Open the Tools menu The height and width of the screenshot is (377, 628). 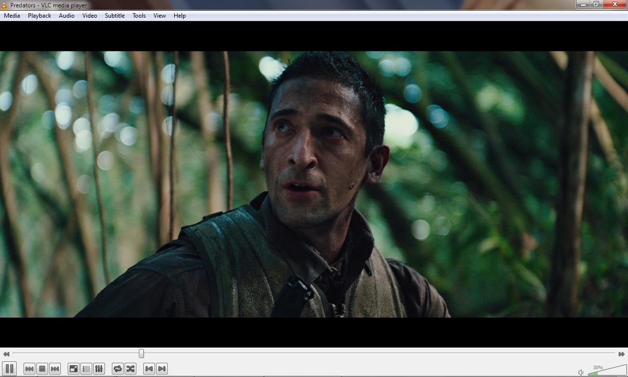pos(139,16)
